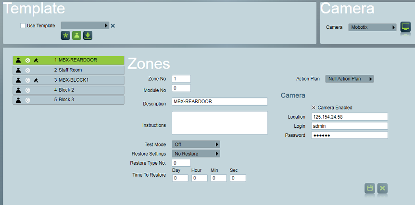Click person icon on Block 2 row
Viewport: 415px width, 205px height.
coord(18,90)
